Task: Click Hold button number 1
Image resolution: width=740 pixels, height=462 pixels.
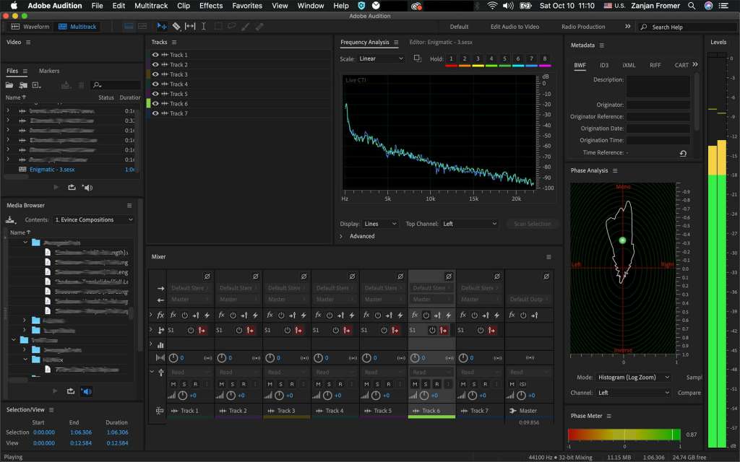Action: (x=451, y=59)
